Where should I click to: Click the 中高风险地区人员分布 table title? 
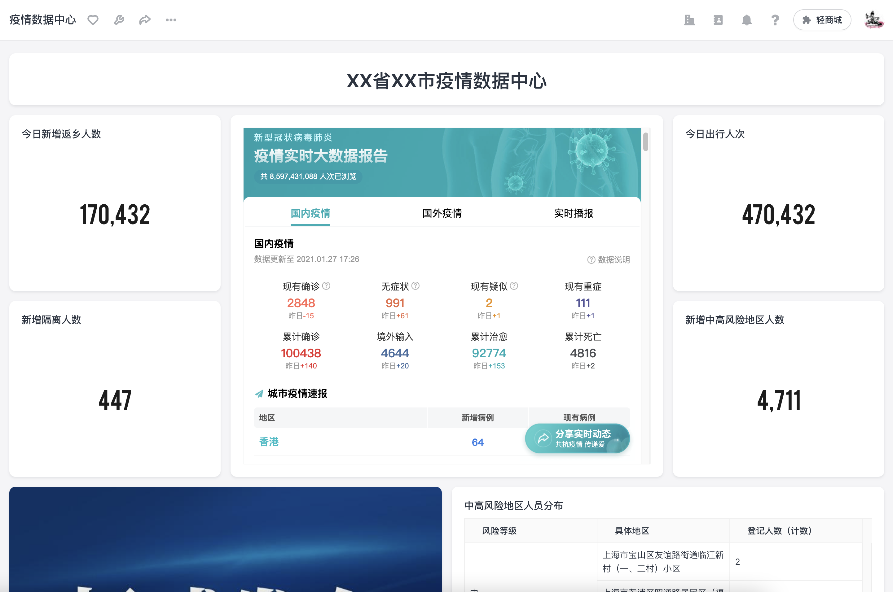click(x=513, y=506)
